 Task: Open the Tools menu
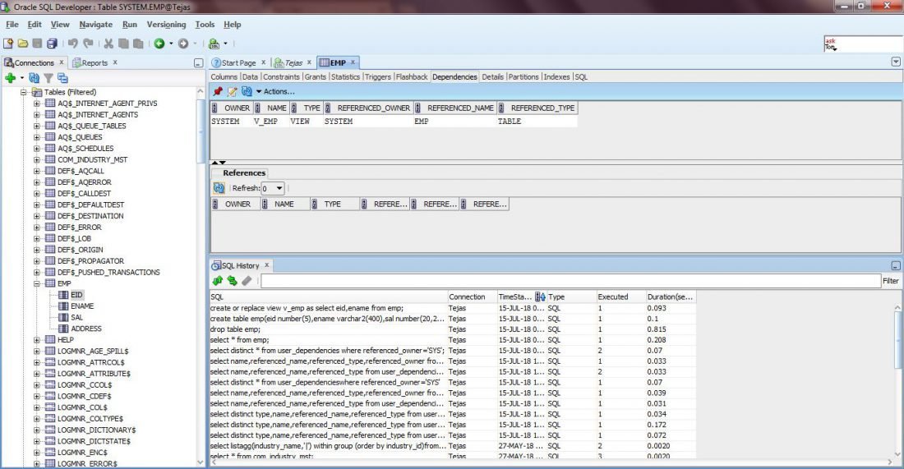(x=205, y=24)
